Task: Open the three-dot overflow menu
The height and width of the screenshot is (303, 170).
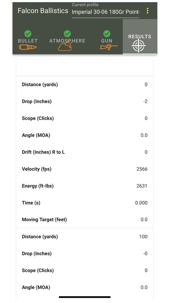Action: (147, 11)
